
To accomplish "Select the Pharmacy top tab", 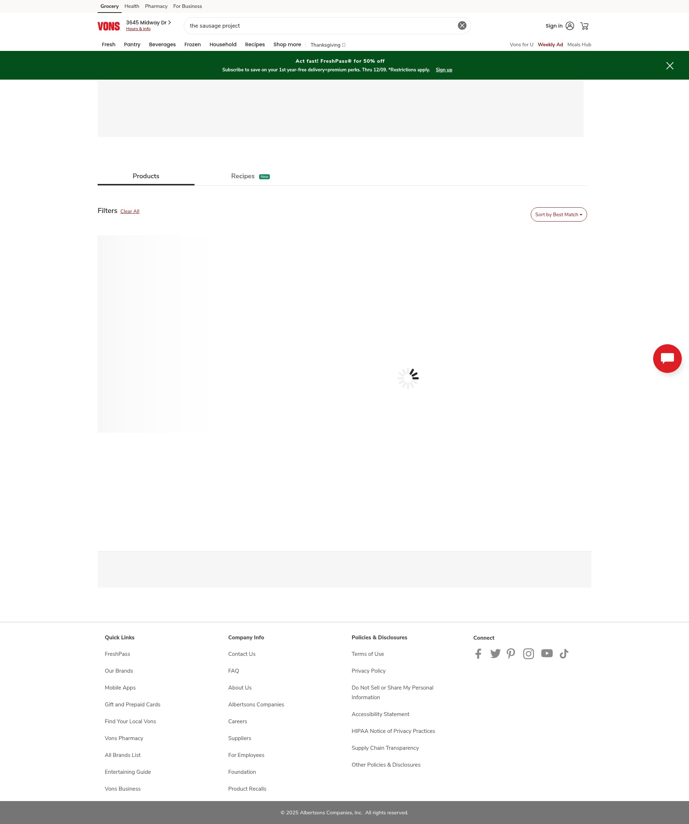I will coord(156,6).
